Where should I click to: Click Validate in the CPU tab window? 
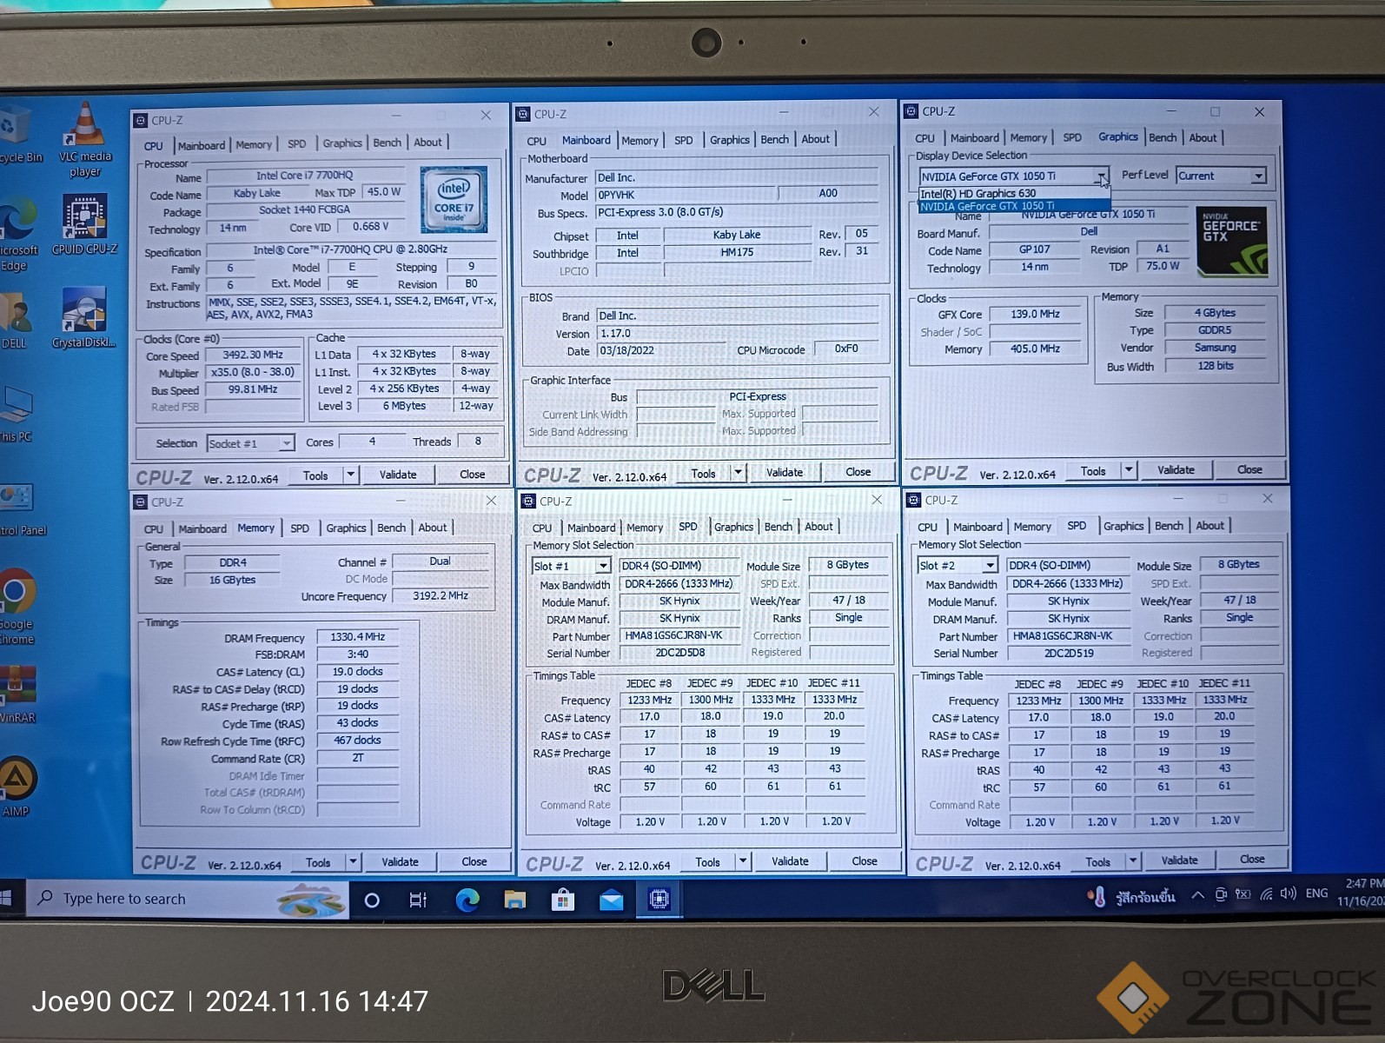pos(398,475)
